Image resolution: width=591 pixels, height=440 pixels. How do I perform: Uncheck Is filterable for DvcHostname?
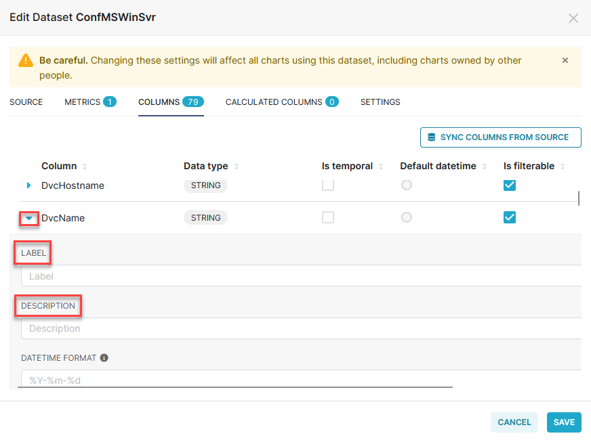[510, 185]
